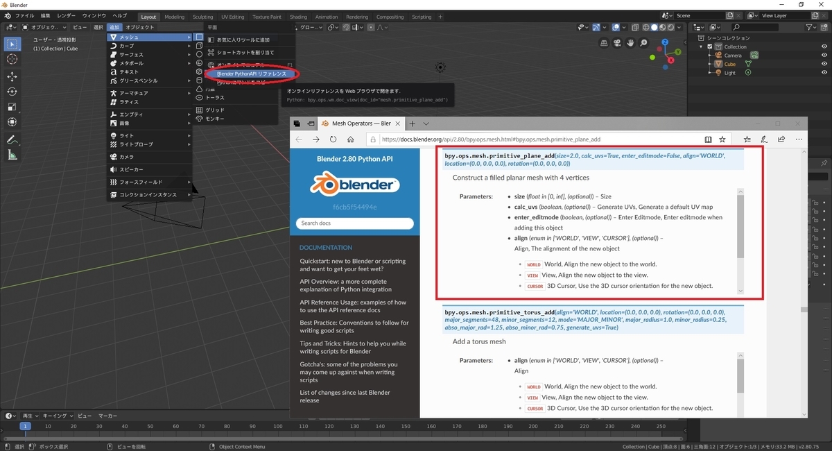Select wireframe viewport shading
Screen dimensions: 832x451
[645, 27]
